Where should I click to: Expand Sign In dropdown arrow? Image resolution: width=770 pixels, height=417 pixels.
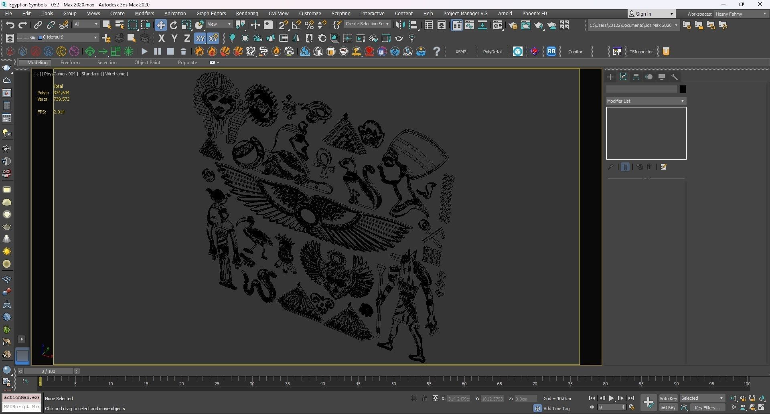671,14
